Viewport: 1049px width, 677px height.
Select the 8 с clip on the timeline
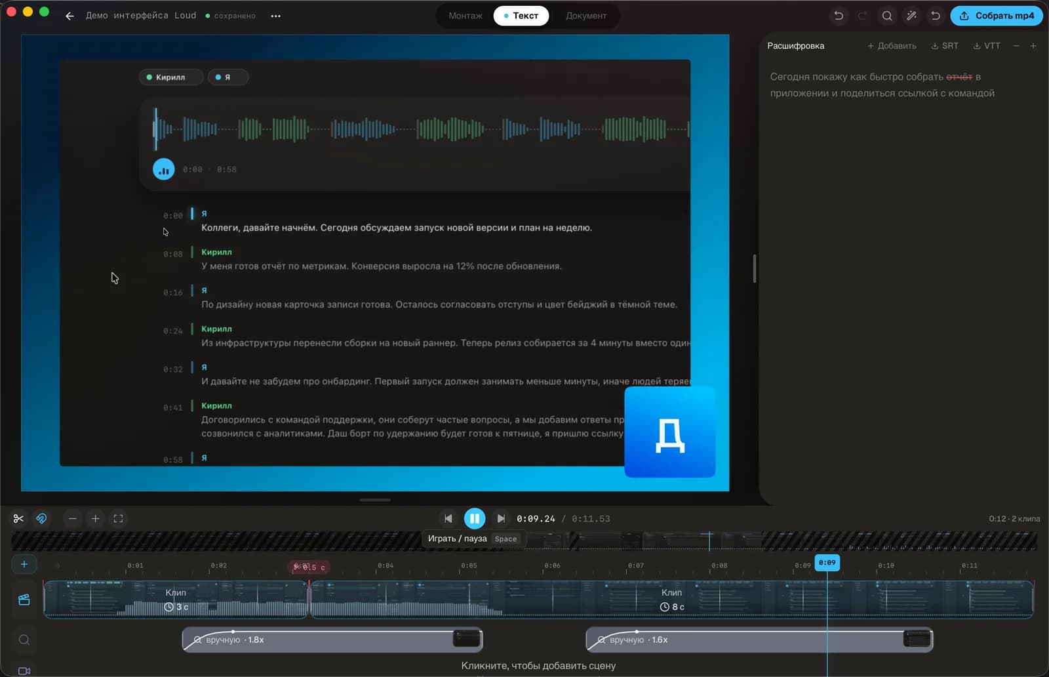point(671,599)
